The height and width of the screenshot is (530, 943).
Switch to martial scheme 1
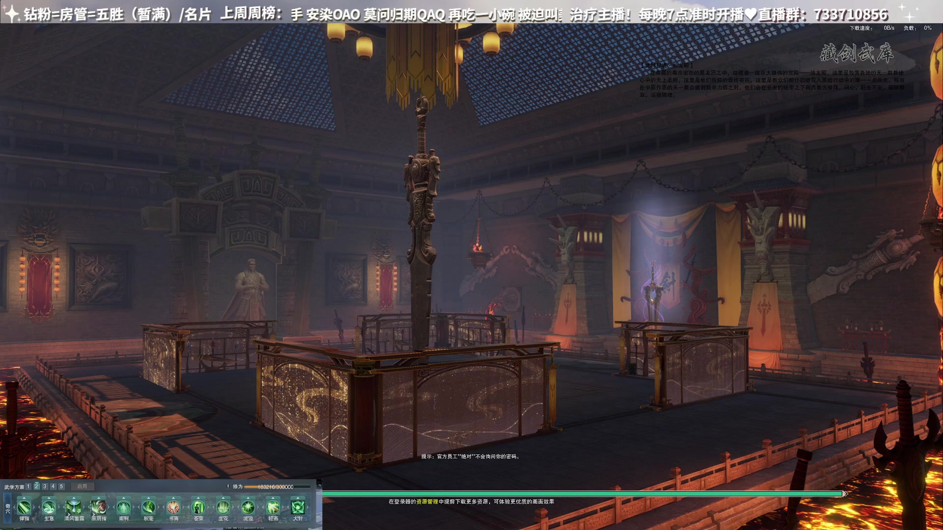coord(28,486)
